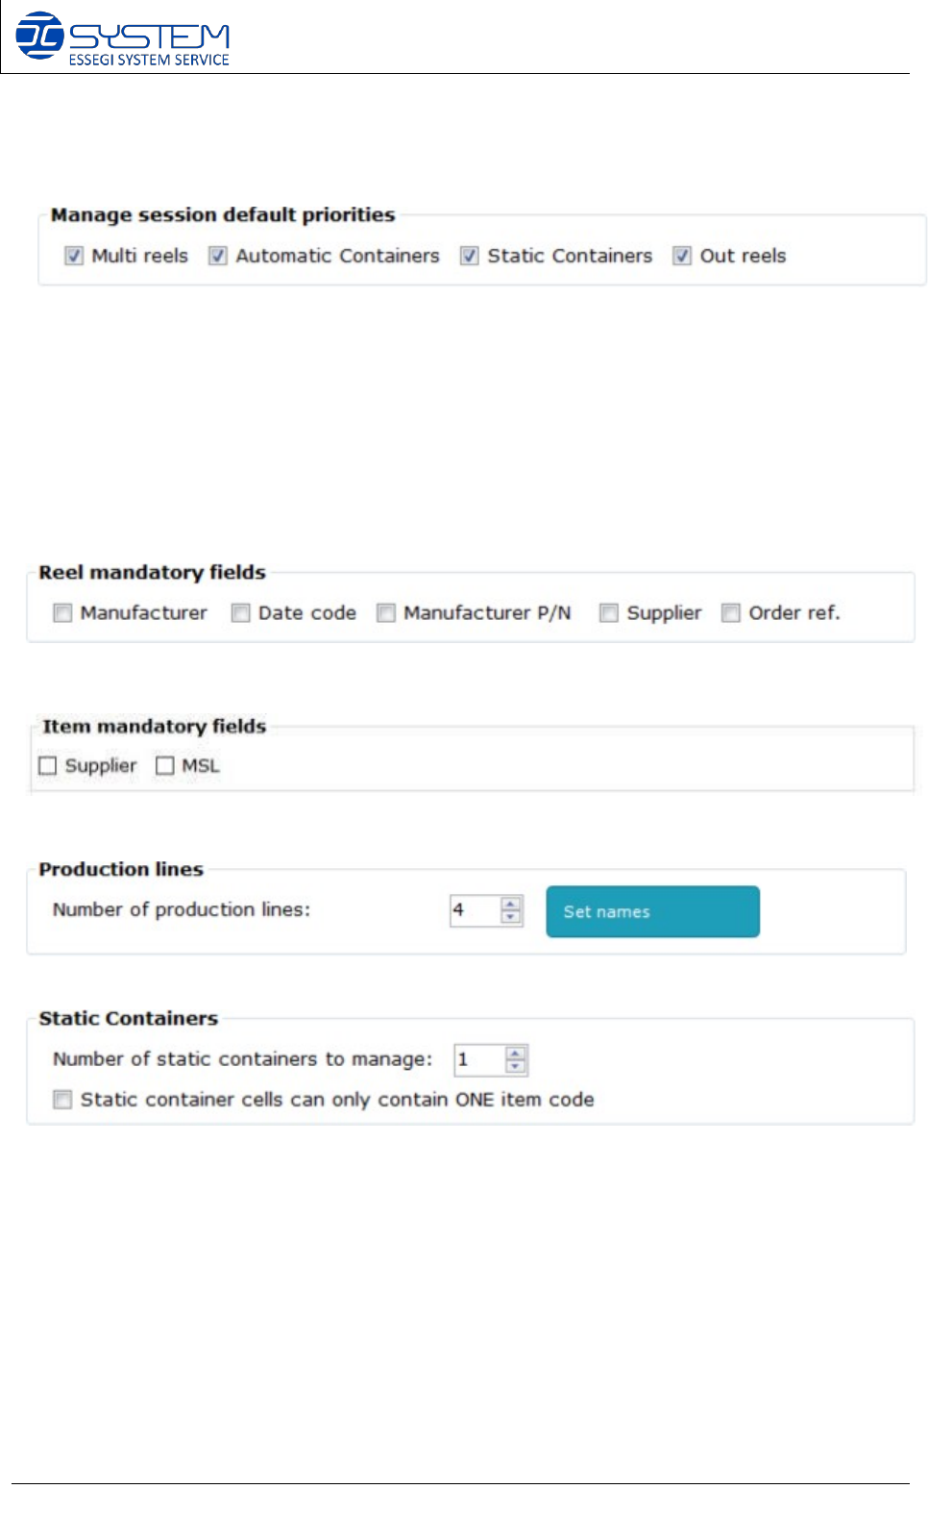
Task: Check Supplier under Reel mandatory fields
Action: (609, 613)
